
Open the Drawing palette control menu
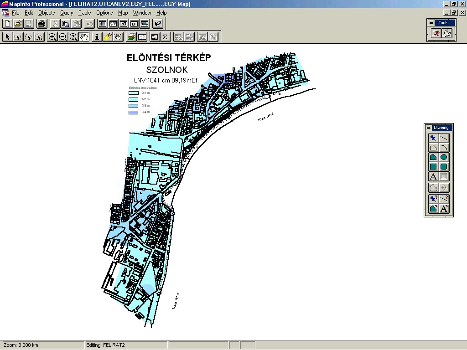click(428, 128)
